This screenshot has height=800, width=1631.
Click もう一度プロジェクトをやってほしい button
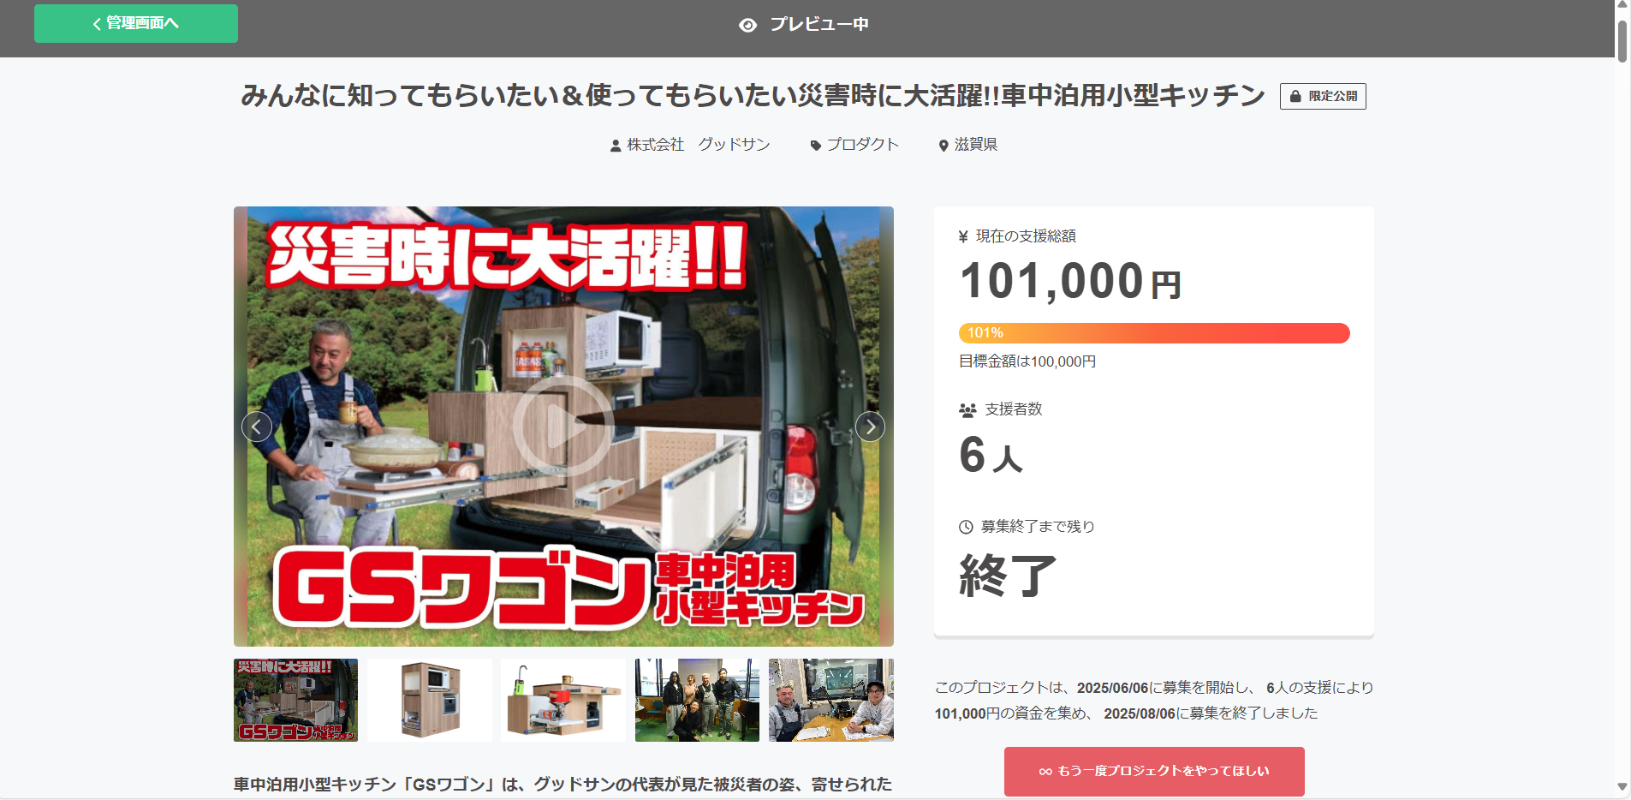[x=1154, y=771]
